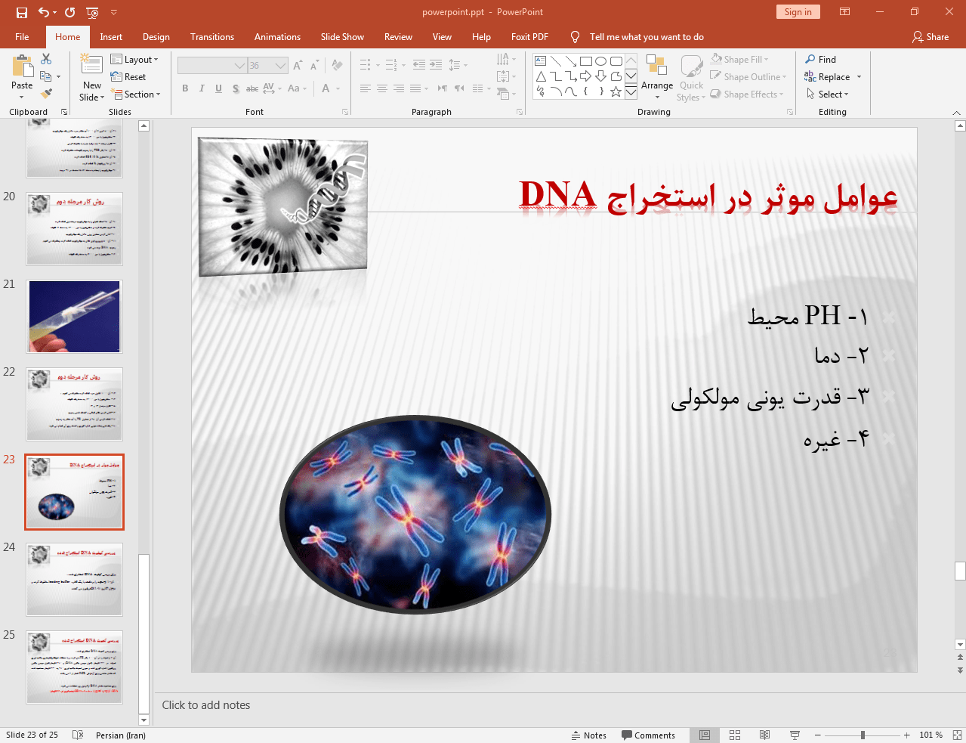Redo with the repeat arrow icon
The width and height of the screenshot is (966, 743).
(70, 12)
